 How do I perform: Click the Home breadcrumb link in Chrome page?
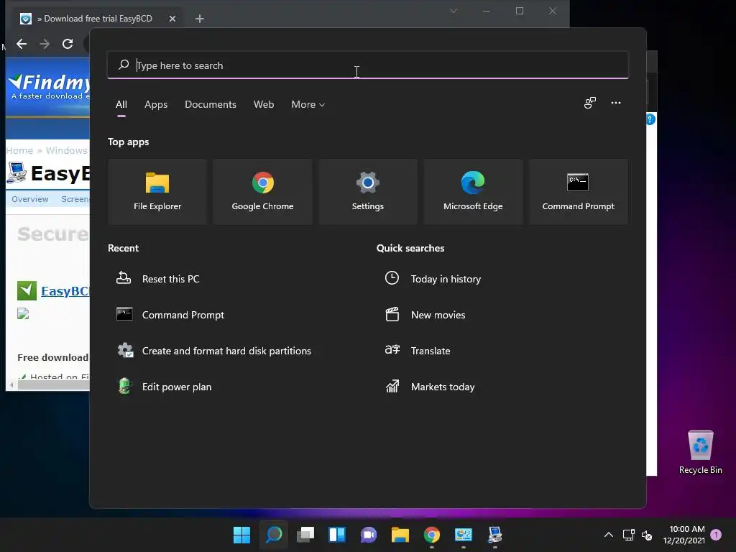[x=19, y=151]
